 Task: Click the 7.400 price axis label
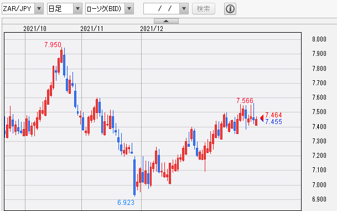[x=319, y=126]
